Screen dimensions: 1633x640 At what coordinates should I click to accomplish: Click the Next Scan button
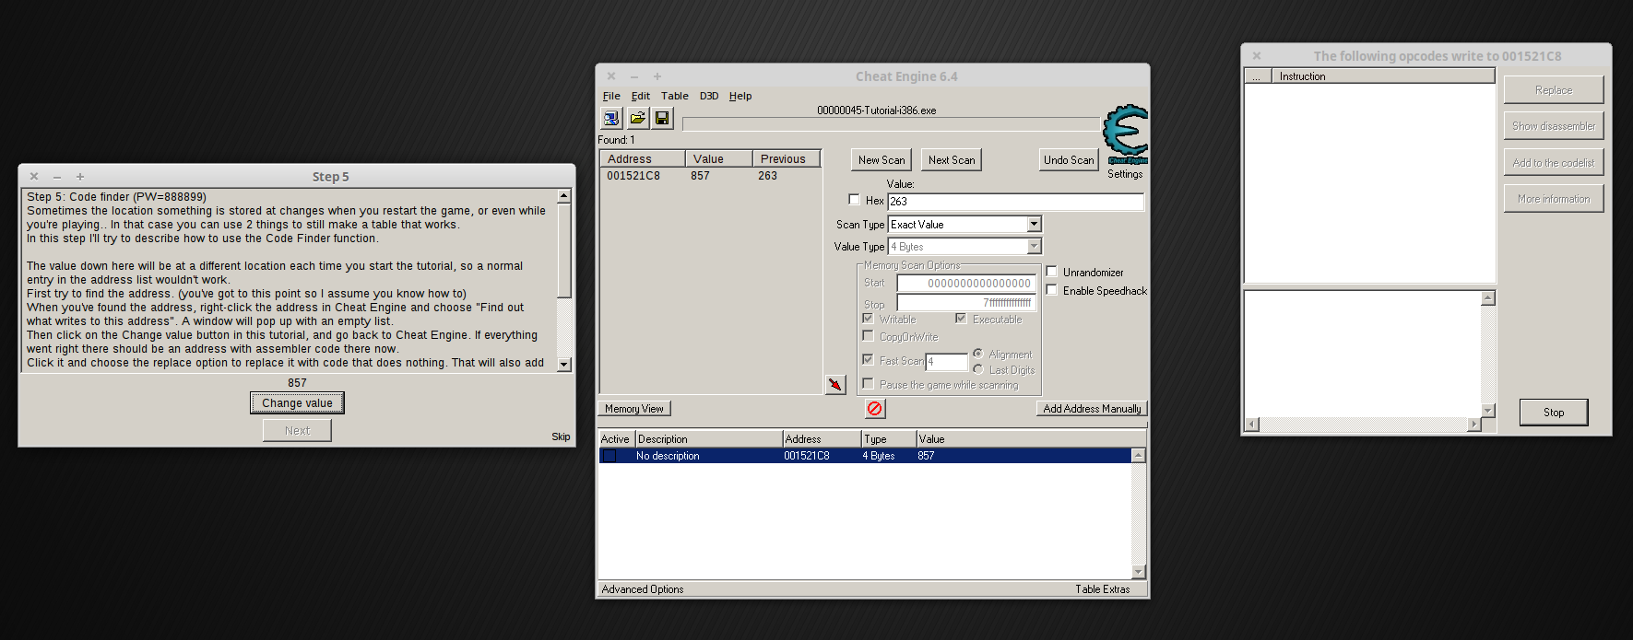tap(952, 160)
